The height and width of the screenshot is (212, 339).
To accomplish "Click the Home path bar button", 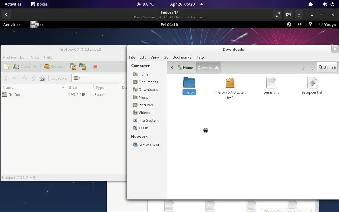I will click(185, 68).
